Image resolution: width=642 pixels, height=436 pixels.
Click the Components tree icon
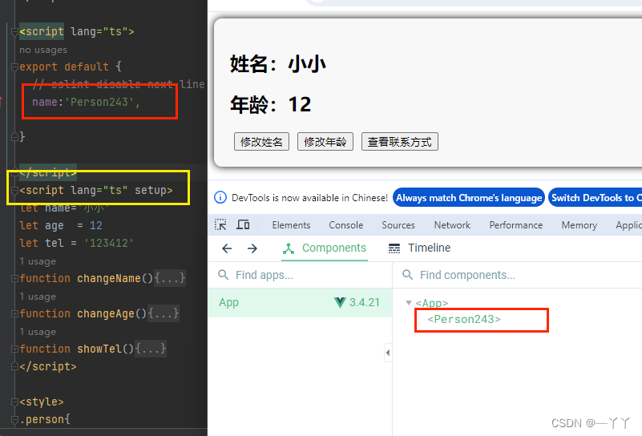click(289, 248)
